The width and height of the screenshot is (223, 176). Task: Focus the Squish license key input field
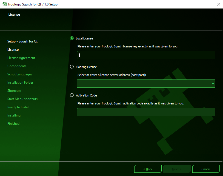(146, 55)
